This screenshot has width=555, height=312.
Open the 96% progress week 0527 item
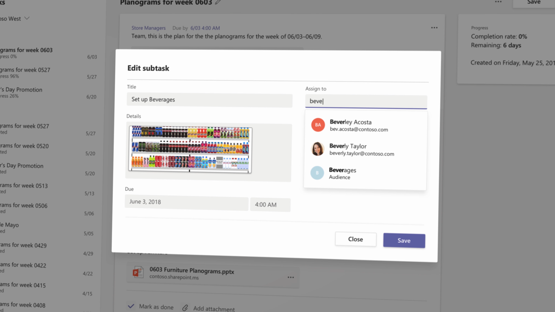click(49, 73)
